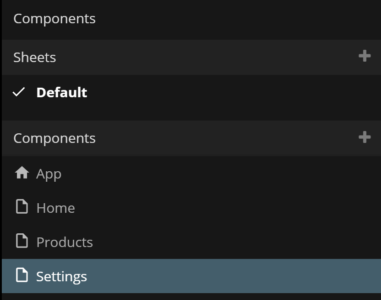Click the house icon beside App
Screen dimensions: 381x300
point(22,173)
